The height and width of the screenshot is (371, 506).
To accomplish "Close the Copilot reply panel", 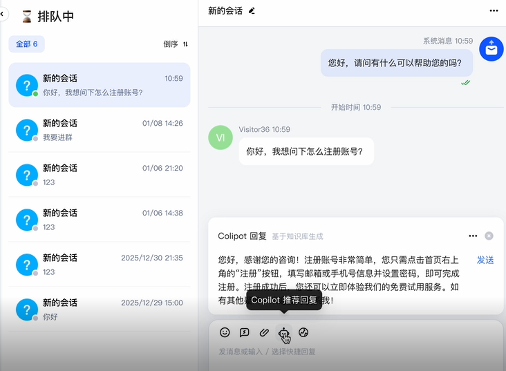I will [x=489, y=236].
